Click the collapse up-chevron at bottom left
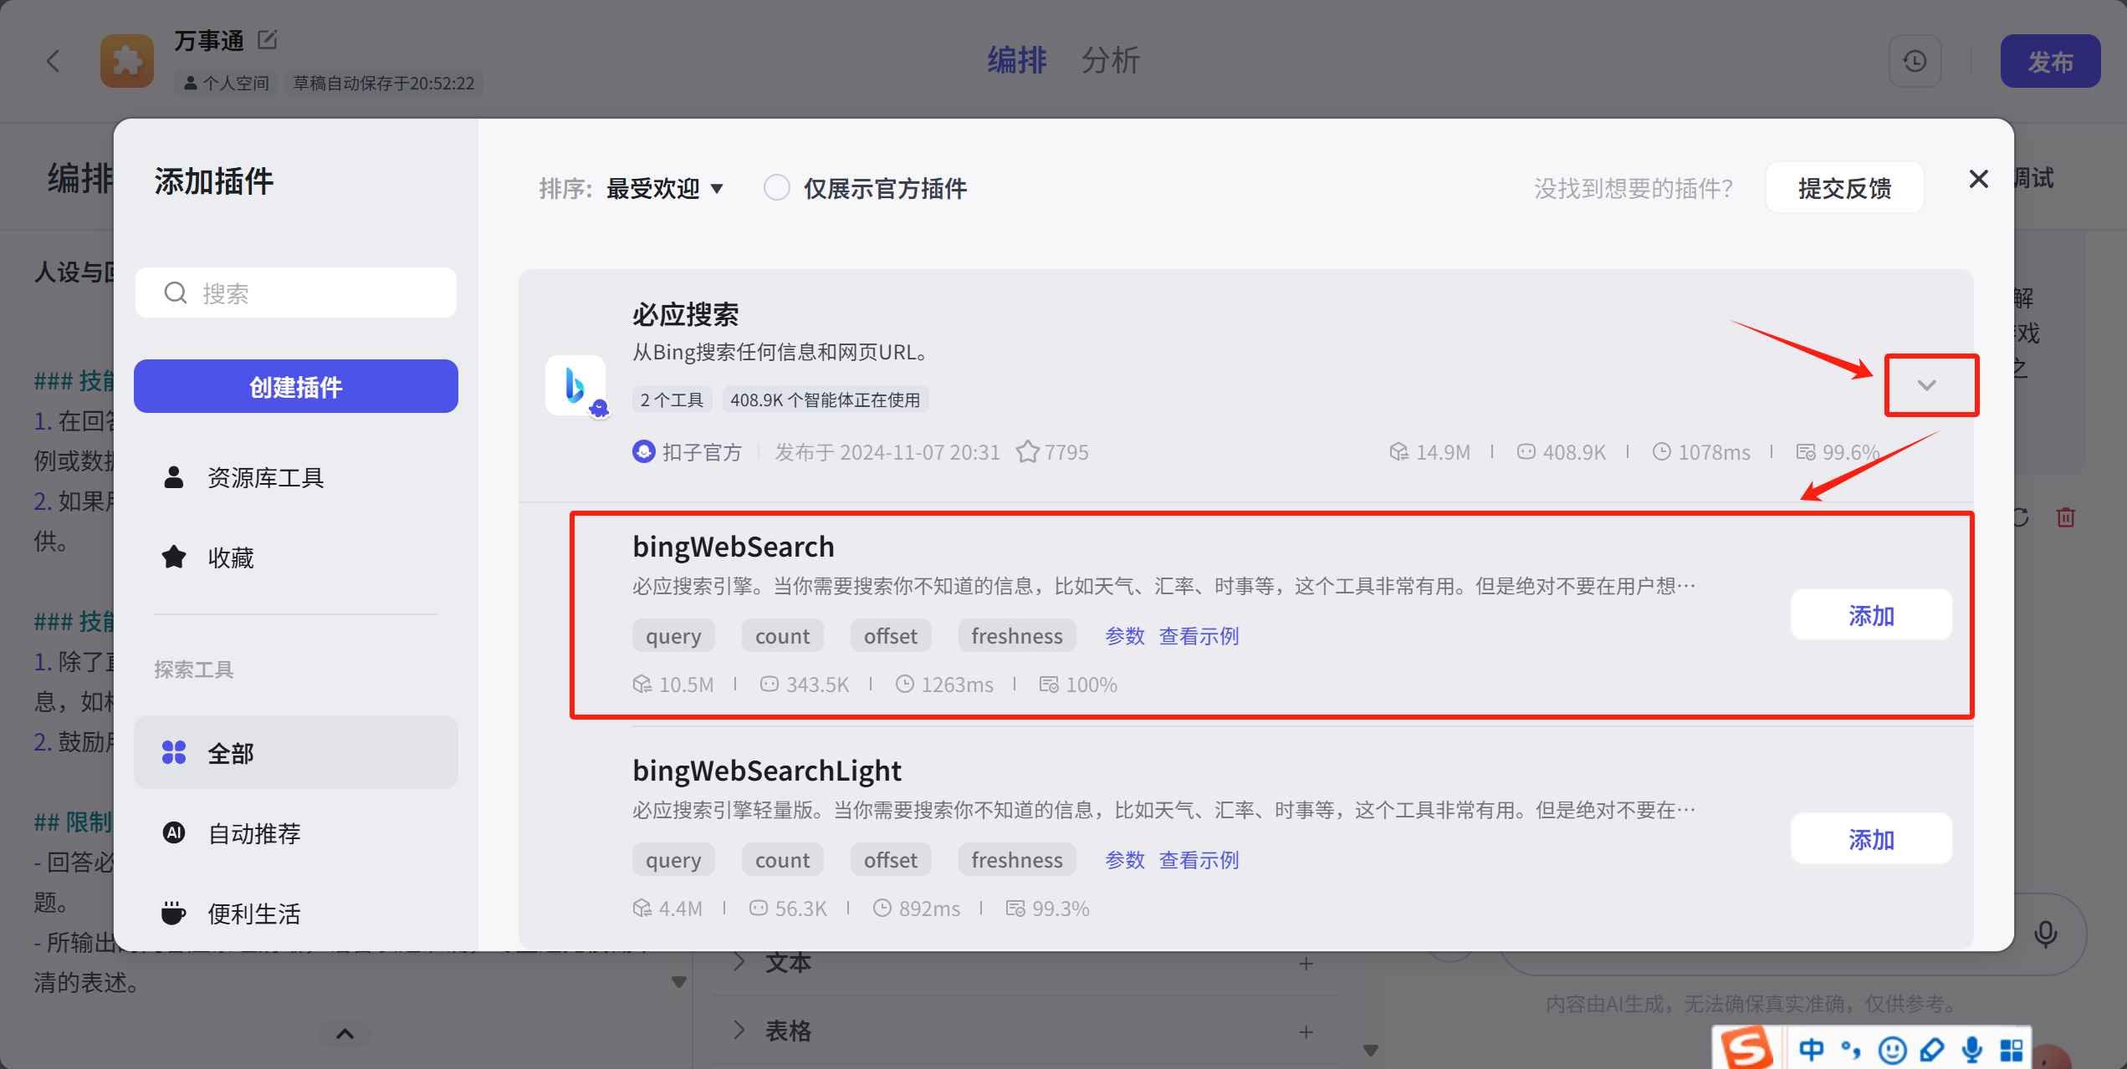 pyautogui.click(x=345, y=1035)
